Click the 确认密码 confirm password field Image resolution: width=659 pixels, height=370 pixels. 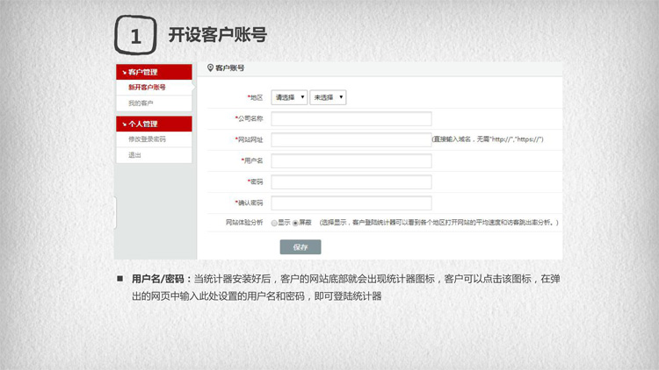tap(351, 203)
